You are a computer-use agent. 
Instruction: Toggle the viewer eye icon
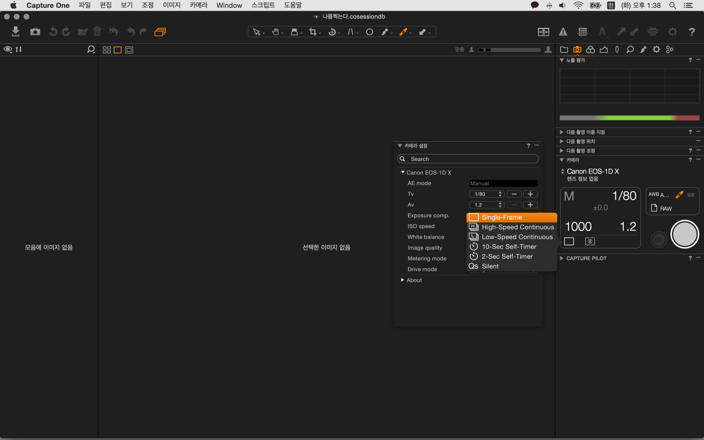pos(7,49)
